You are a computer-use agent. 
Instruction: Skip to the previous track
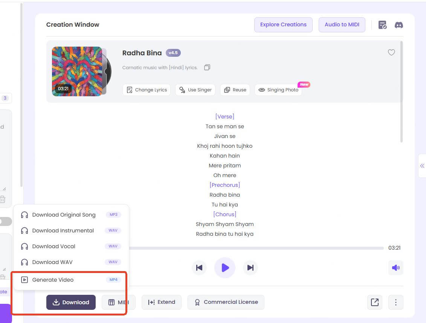click(x=199, y=268)
